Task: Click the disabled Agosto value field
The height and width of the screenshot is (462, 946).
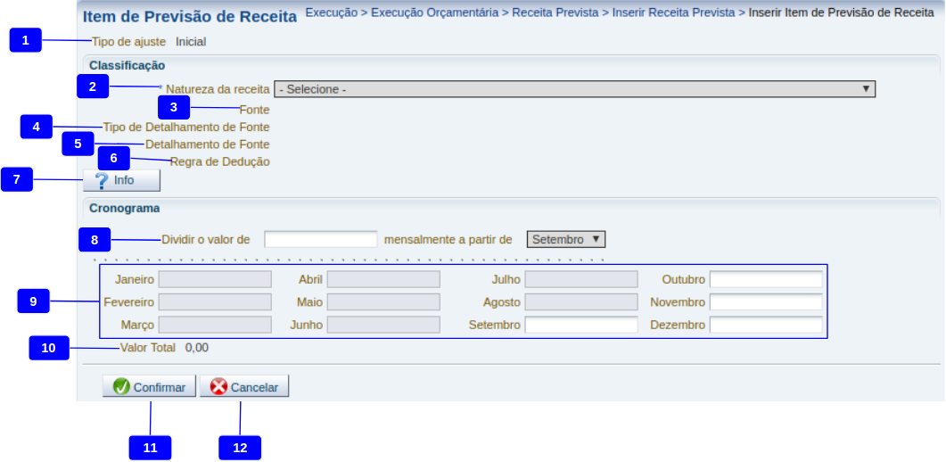Action: 580,302
